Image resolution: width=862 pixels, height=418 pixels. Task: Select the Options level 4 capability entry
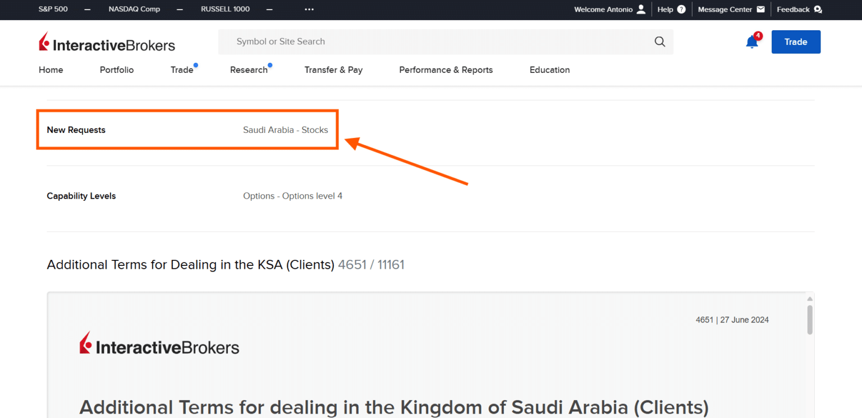coord(292,195)
